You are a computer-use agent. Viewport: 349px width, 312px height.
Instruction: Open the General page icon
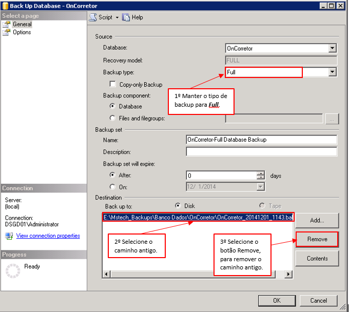(7, 24)
